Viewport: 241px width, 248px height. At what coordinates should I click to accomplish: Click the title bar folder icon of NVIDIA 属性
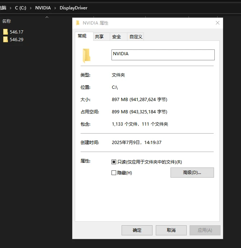point(78,23)
